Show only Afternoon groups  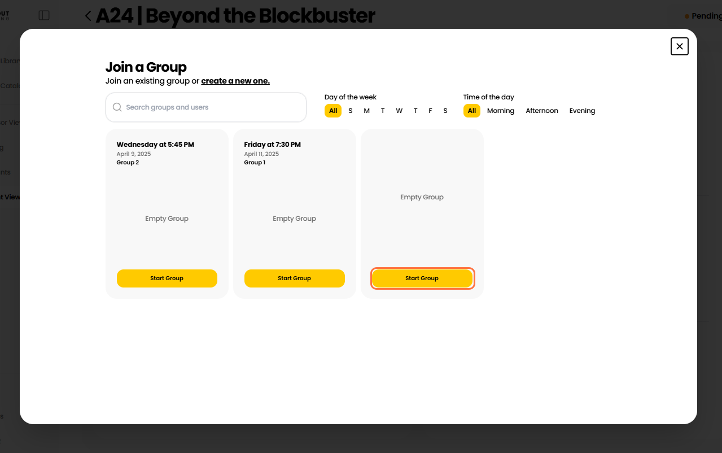(x=542, y=111)
